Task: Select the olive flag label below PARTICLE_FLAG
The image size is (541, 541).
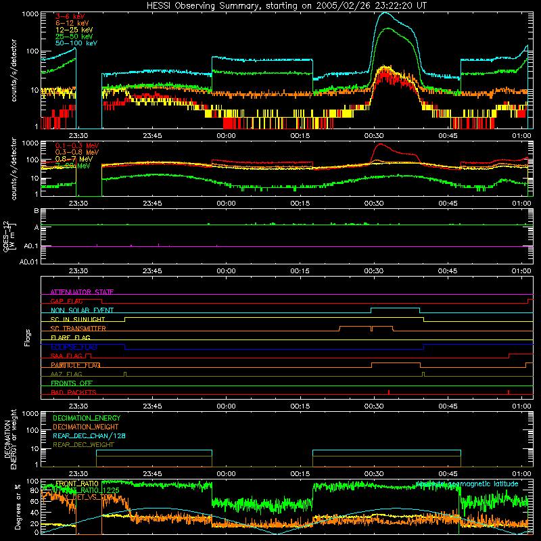Action: (66, 374)
